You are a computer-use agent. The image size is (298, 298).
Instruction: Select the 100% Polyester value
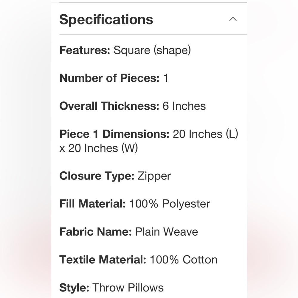(170, 204)
